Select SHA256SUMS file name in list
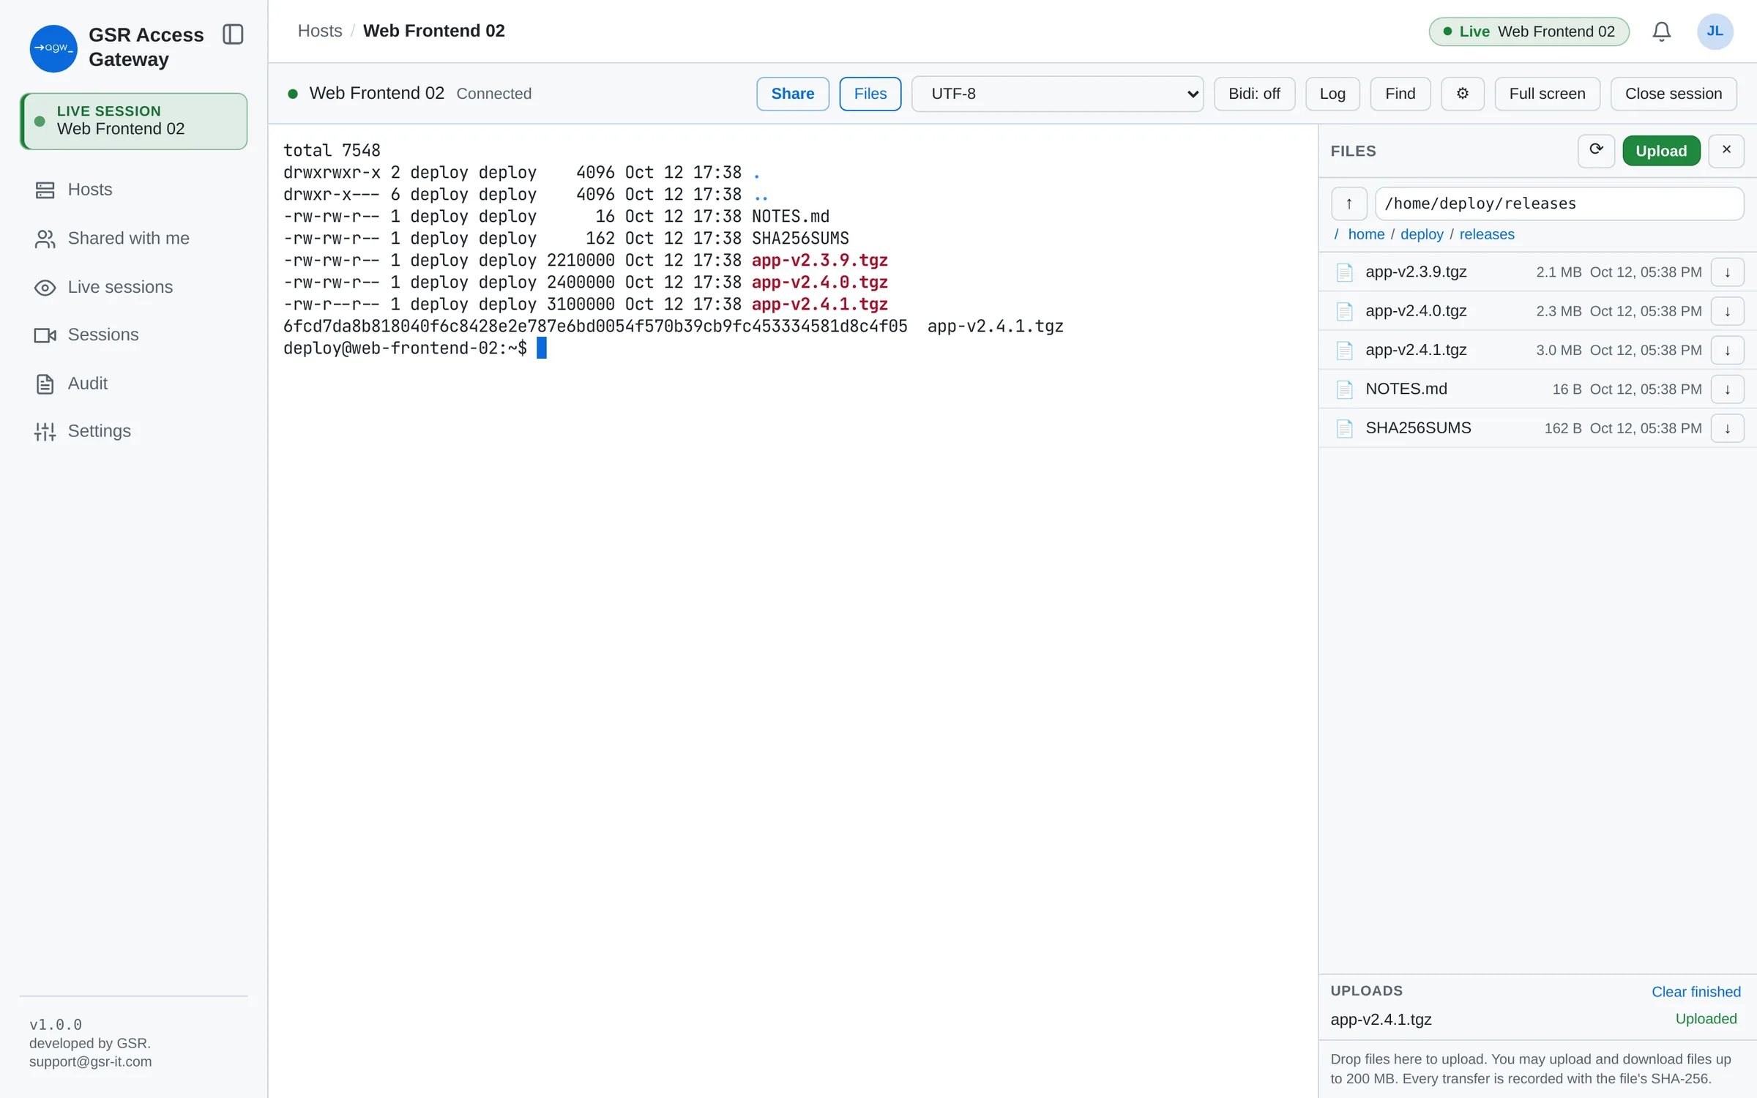This screenshot has width=1757, height=1098. pos(1418,428)
